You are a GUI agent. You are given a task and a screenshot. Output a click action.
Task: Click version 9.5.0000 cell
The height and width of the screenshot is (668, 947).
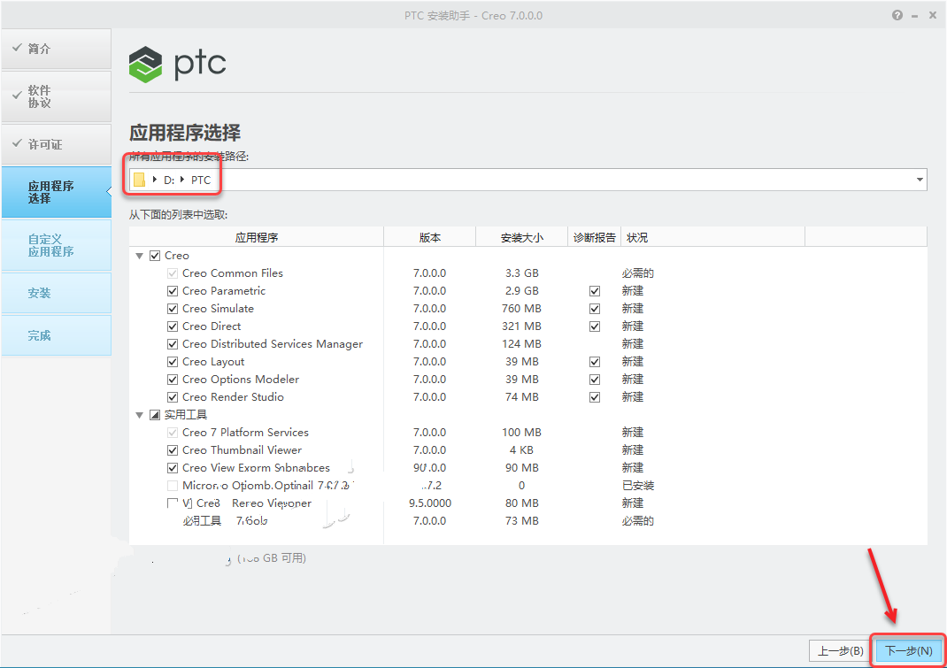[430, 503]
